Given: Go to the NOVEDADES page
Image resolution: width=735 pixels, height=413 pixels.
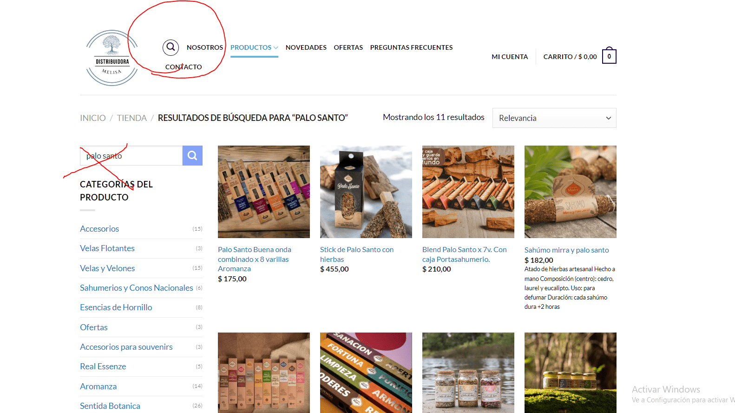Looking at the screenshot, I should pos(306,47).
